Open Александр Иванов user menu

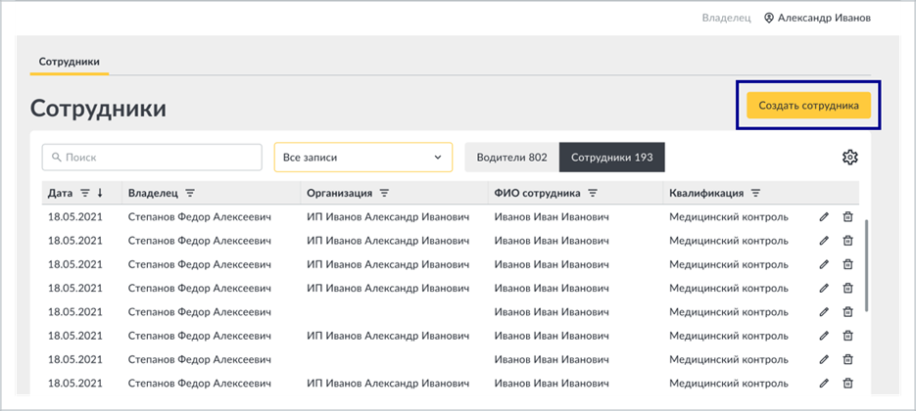pos(817,18)
